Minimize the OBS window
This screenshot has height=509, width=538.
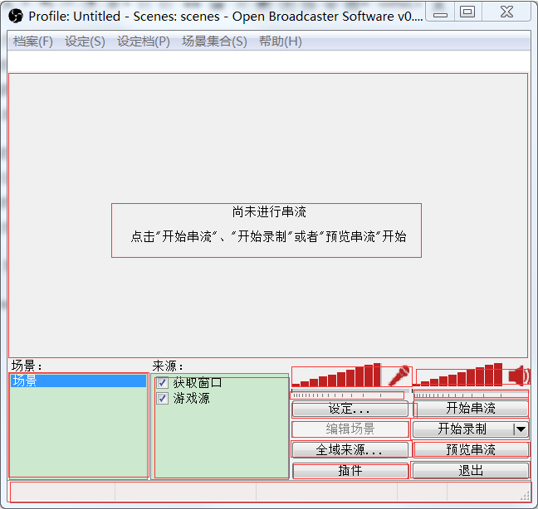(440, 12)
